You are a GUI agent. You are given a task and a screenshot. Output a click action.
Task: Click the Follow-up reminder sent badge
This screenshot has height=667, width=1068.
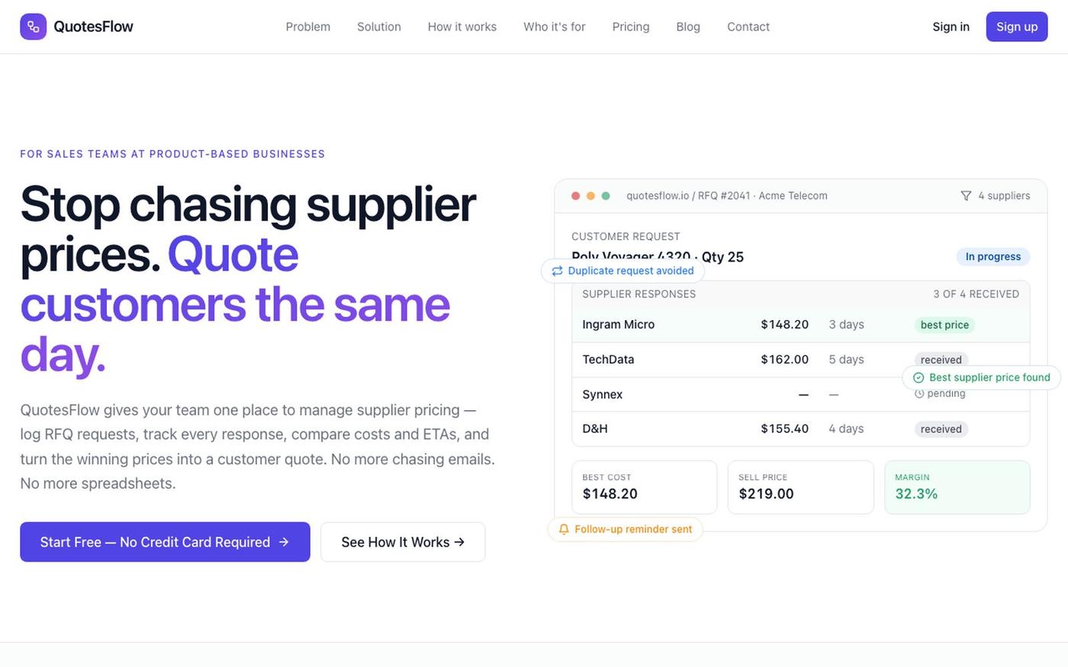626,529
